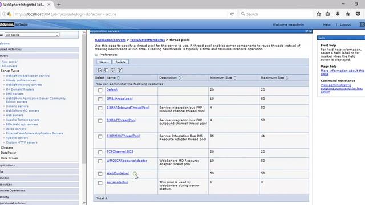The width and height of the screenshot is (365, 205).
Task: Check the ORB.thread.pool checkbox
Action: [x=100, y=99]
